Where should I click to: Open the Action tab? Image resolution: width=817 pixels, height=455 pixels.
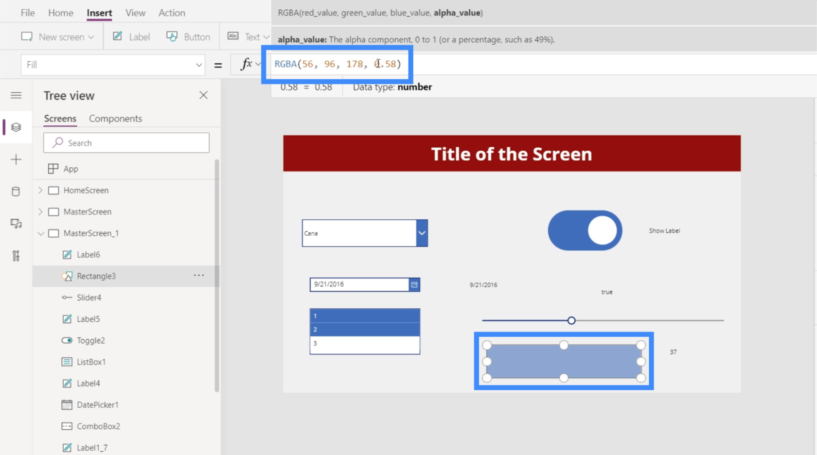coord(172,13)
